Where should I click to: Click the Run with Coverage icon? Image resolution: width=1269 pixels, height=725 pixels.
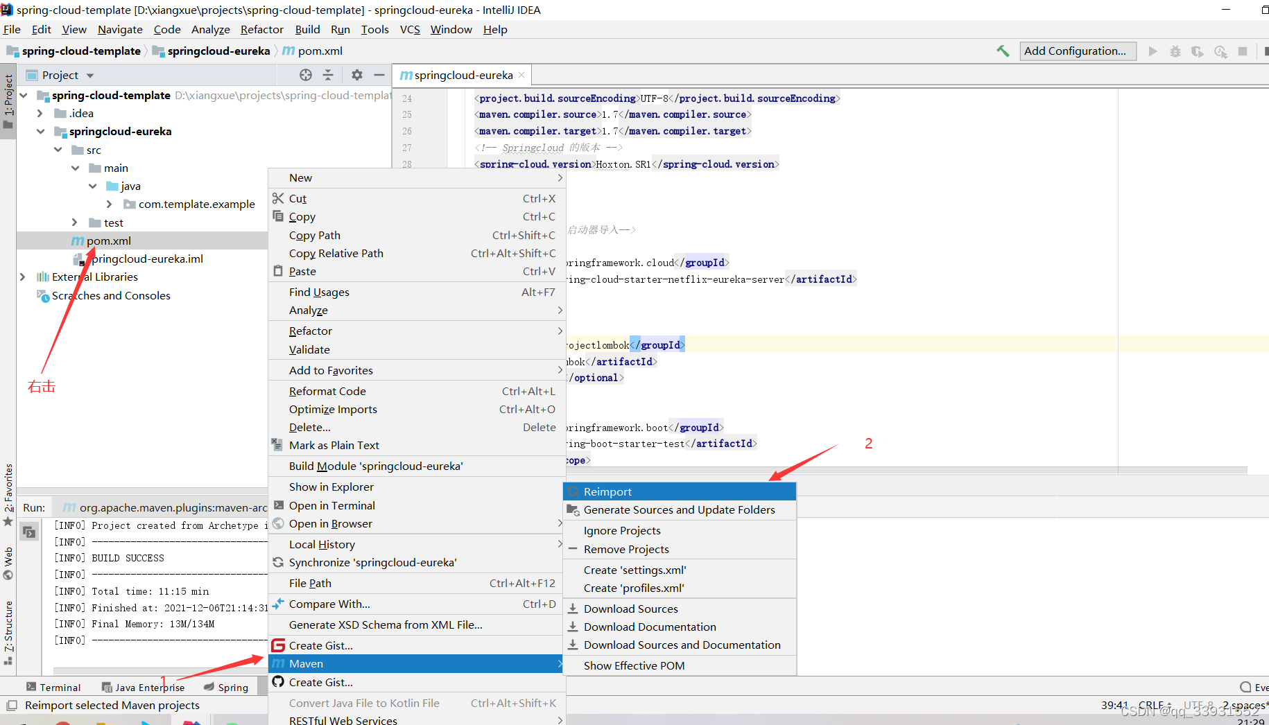coord(1198,51)
